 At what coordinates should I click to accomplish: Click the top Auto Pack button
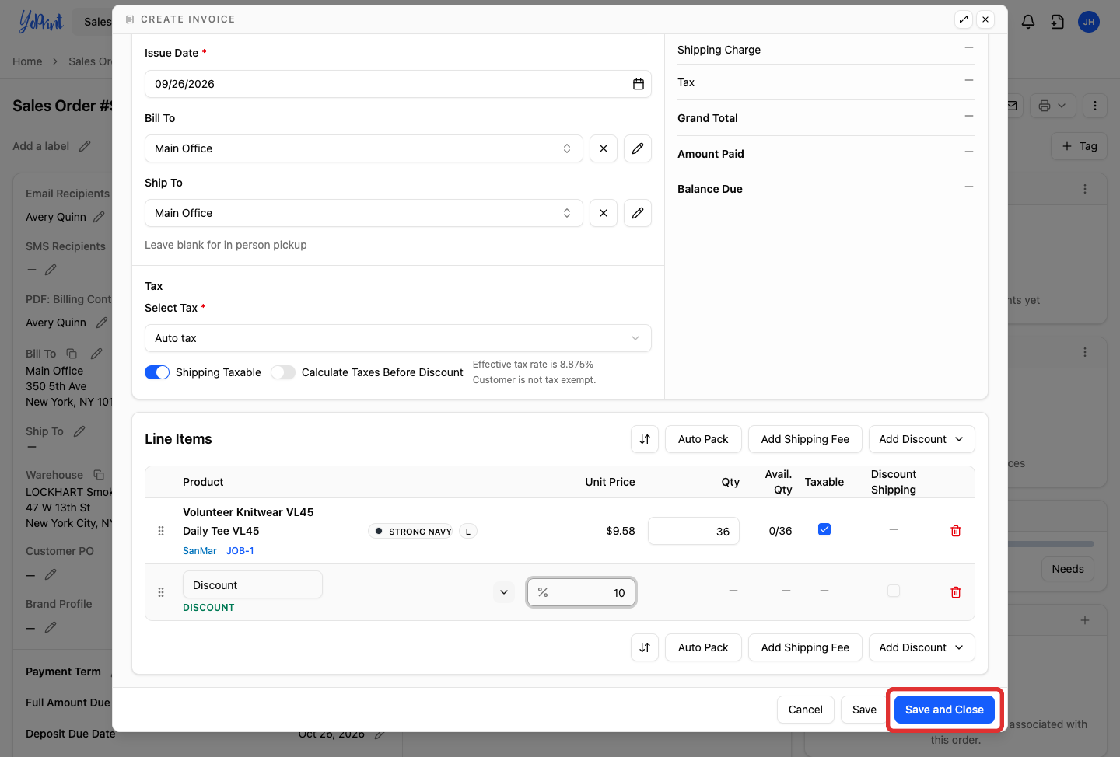(x=703, y=439)
